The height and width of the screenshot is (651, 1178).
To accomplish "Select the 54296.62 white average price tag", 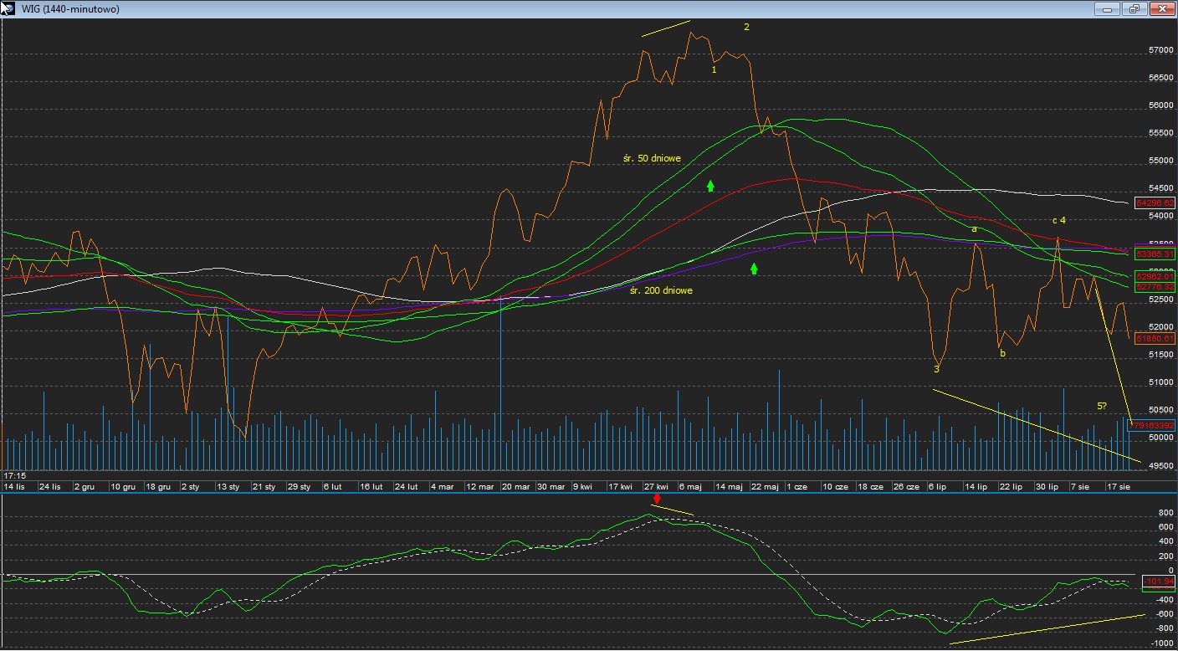I will click(1155, 202).
